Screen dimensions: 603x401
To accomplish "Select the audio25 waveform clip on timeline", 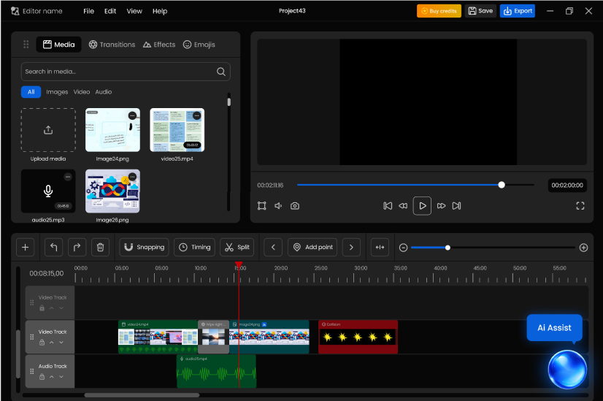I will (x=217, y=371).
